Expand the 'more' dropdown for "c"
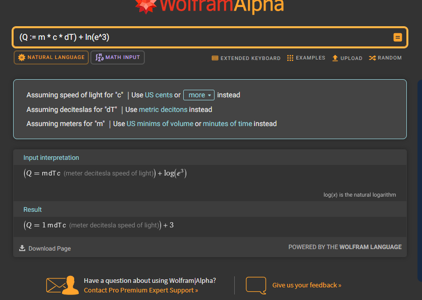The image size is (422, 300). click(199, 95)
